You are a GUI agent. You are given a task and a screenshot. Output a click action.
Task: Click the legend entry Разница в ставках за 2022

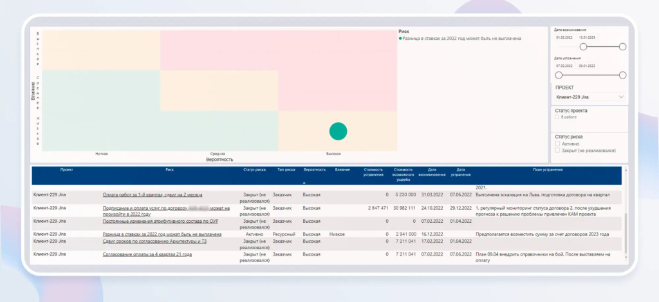[x=461, y=38]
